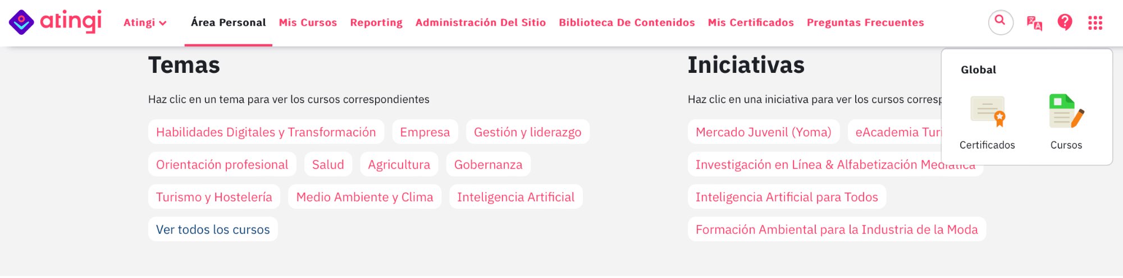Go to Mis Cursos
The image size is (1123, 278).
click(x=308, y=22)
